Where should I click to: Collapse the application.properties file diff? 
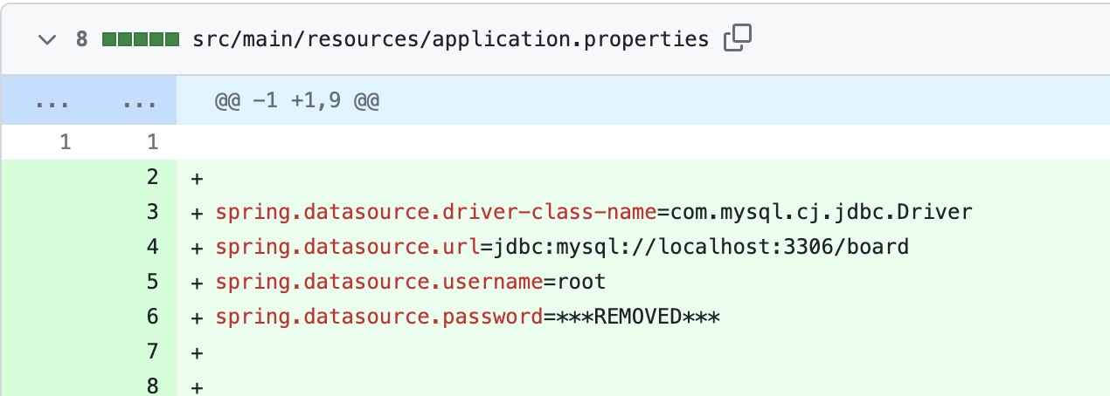tap(48, 39)
